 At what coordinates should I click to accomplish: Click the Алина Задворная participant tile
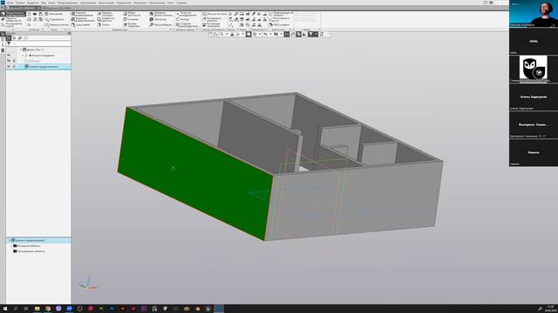pyautogui.click(x=534, y=97)
